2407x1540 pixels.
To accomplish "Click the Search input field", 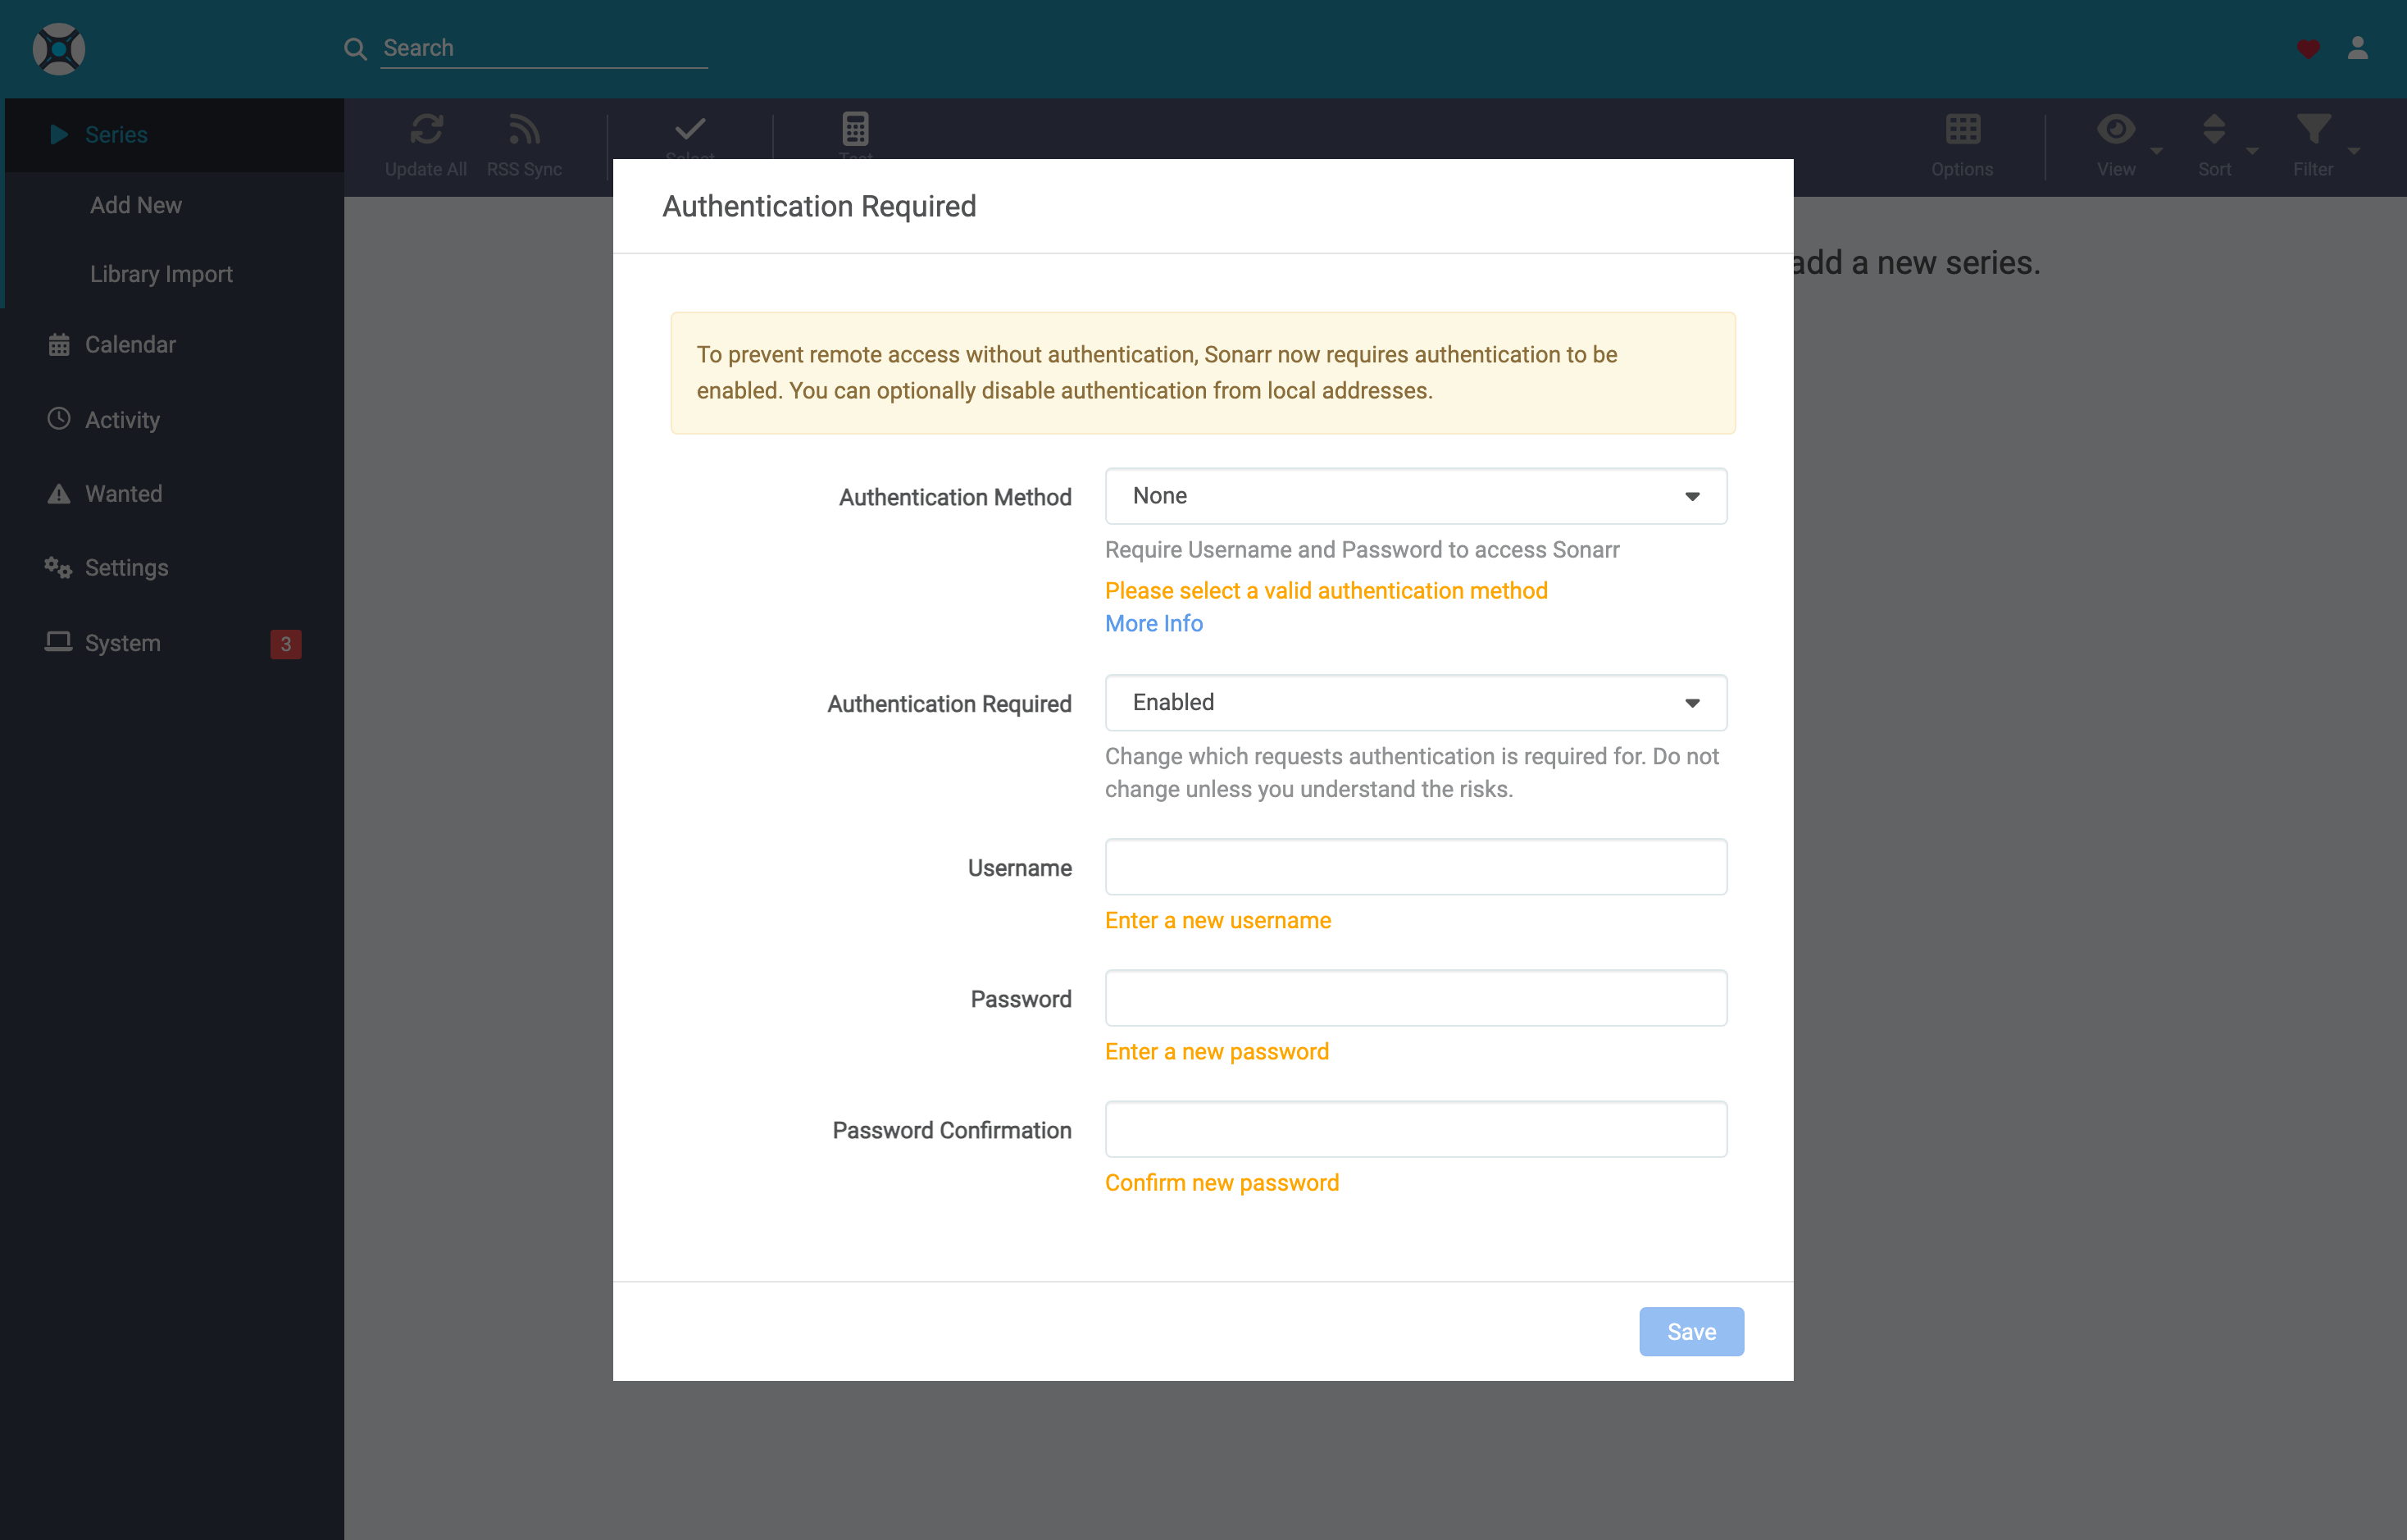I will pyautogui.click(x=544, y=48).
